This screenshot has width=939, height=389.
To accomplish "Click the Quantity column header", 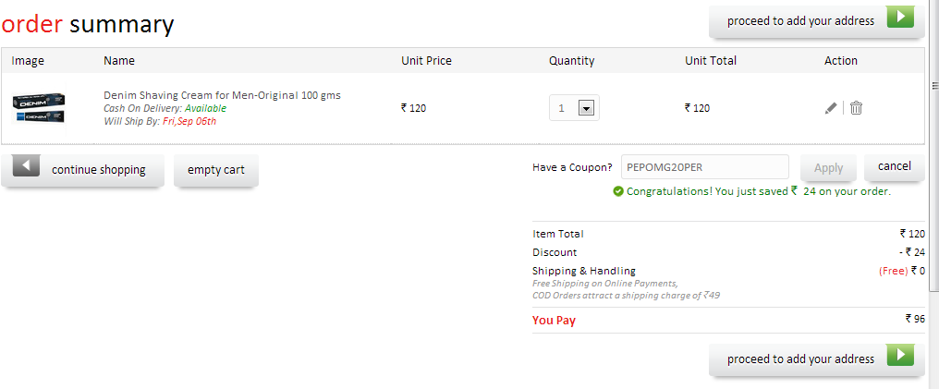I will click(x=572, y=61).
